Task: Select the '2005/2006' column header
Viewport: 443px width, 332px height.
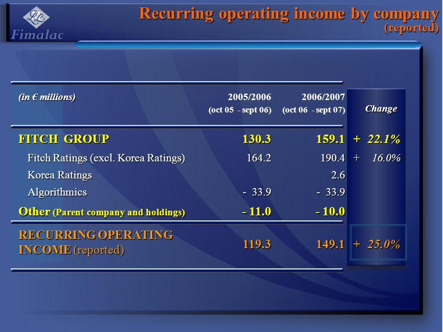Action: [x=250, y=97]
